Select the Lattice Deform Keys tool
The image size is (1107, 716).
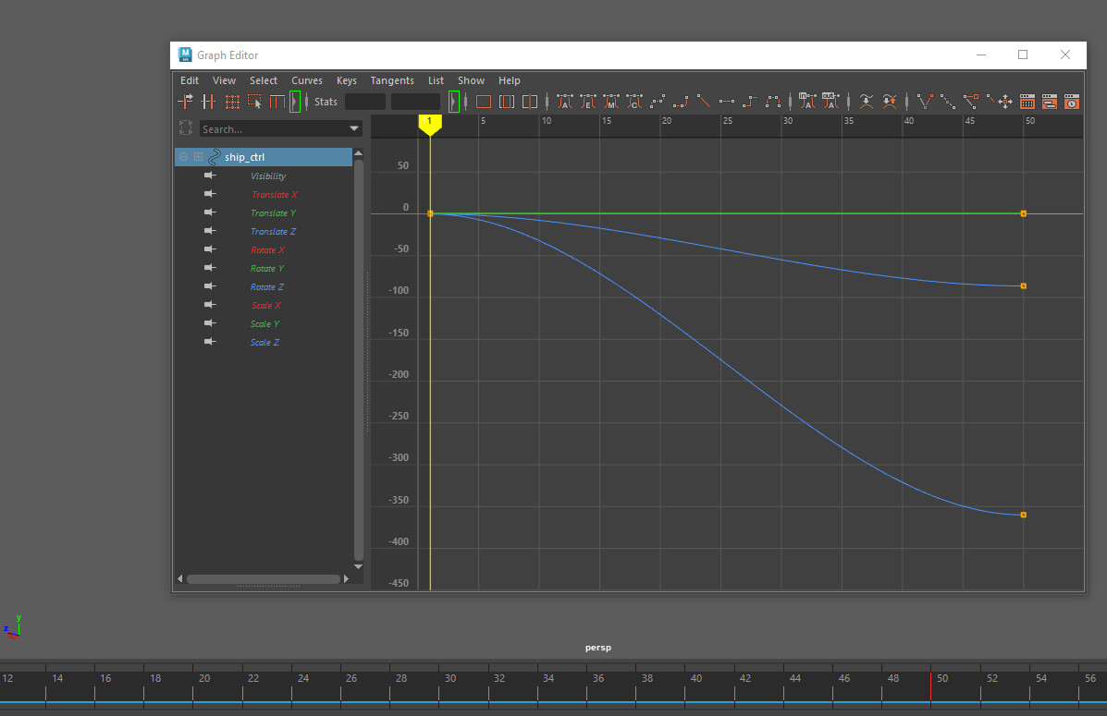[x=232, y=102]
